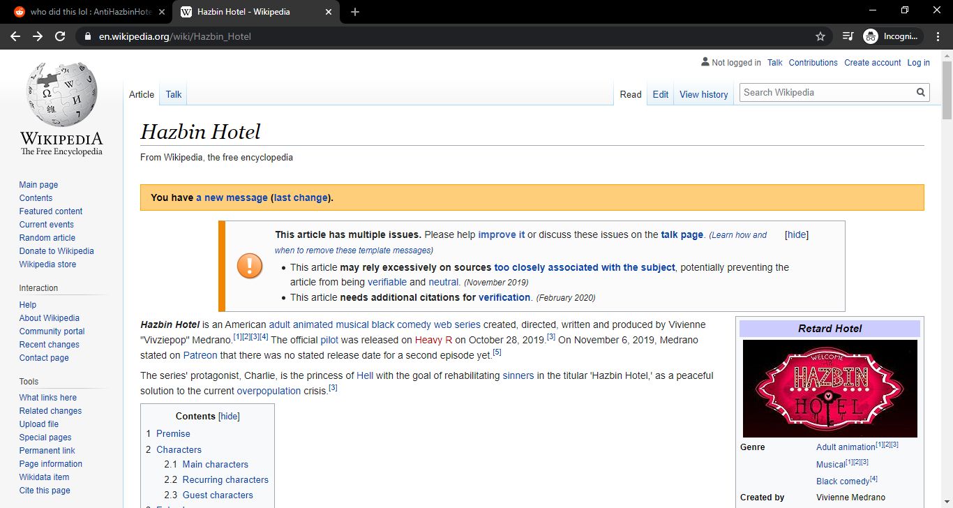Click the forward navigation arrow
The width and height of the screenshot is (953, 508).
coord(36,36)
